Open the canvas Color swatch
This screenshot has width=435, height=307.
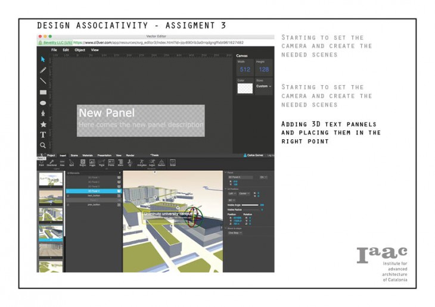tap(245, 88)
